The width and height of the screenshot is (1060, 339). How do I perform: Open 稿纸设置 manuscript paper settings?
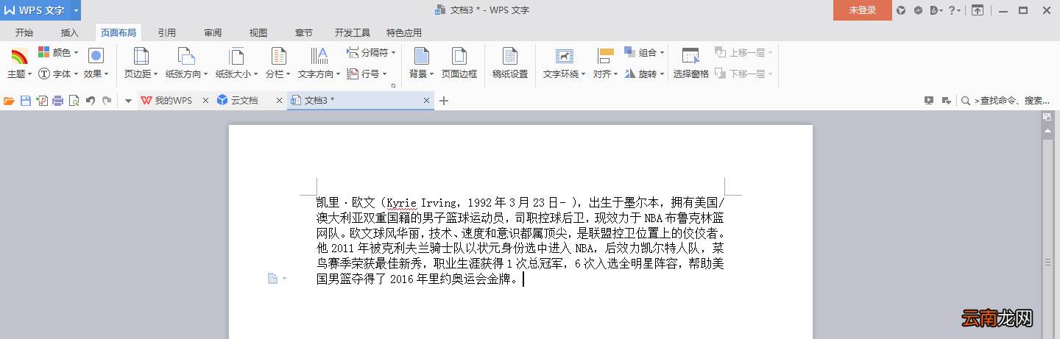click(510, 63)
